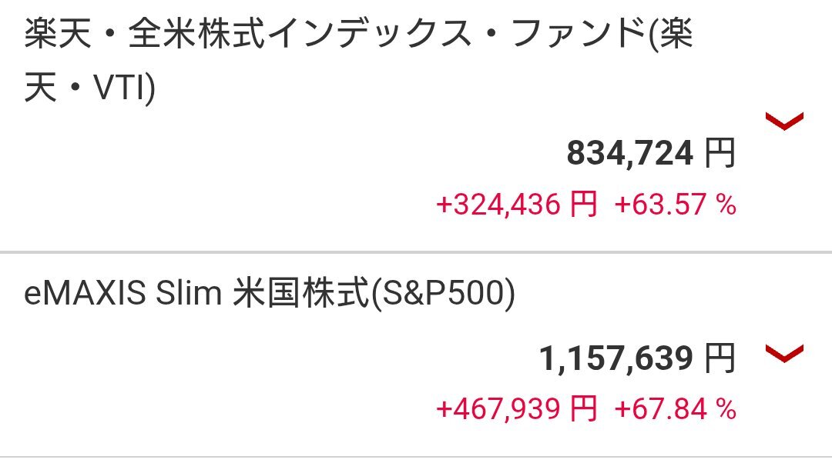Open eMAXIS Slim 米国株式(S&P500) fund name

point(270,293)
